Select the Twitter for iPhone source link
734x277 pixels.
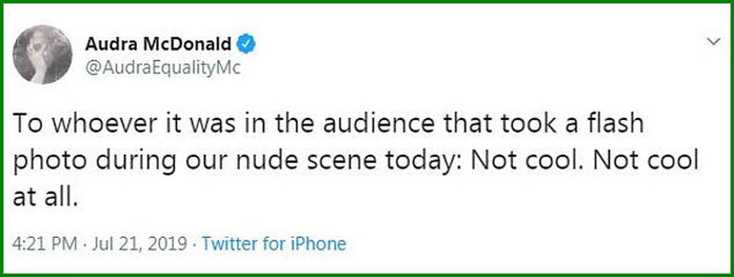(x=274, y=244)
